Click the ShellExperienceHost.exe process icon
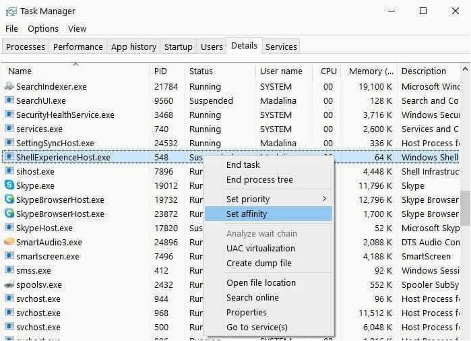The image size is (471, 341). [x=9, y=157]
